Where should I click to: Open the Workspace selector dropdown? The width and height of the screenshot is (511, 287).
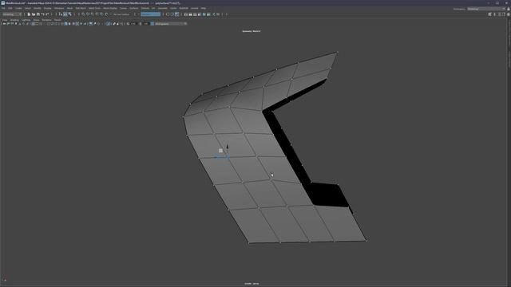tap(485, 9)
